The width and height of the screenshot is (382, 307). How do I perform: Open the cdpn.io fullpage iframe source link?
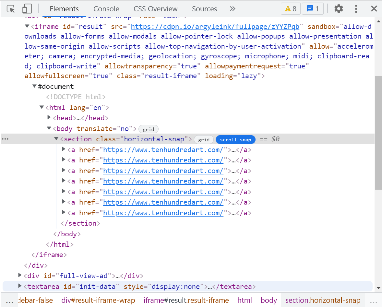point(215,26)
